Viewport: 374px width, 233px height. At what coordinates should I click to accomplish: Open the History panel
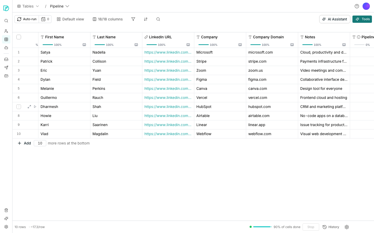331,227
